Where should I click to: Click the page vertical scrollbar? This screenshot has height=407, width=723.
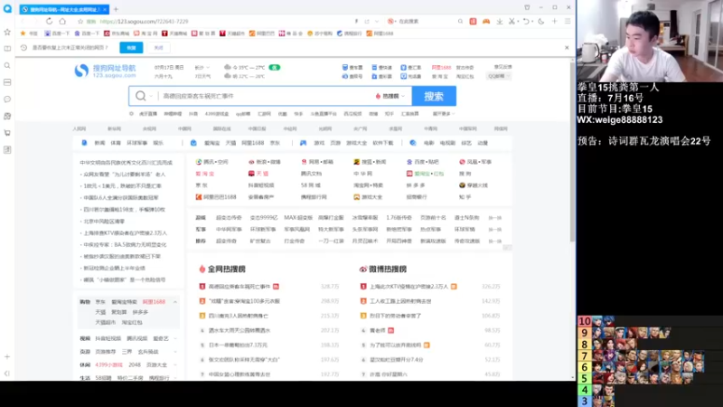[x=572, y=152]
